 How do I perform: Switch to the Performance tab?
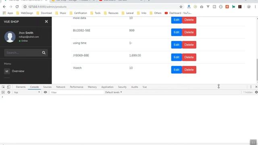(x=77, y=87)
